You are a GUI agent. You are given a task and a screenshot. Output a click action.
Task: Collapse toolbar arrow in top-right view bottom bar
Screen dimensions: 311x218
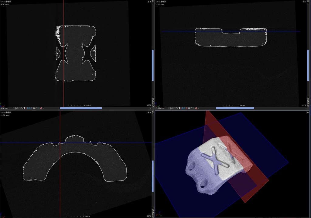click(198, 108)
